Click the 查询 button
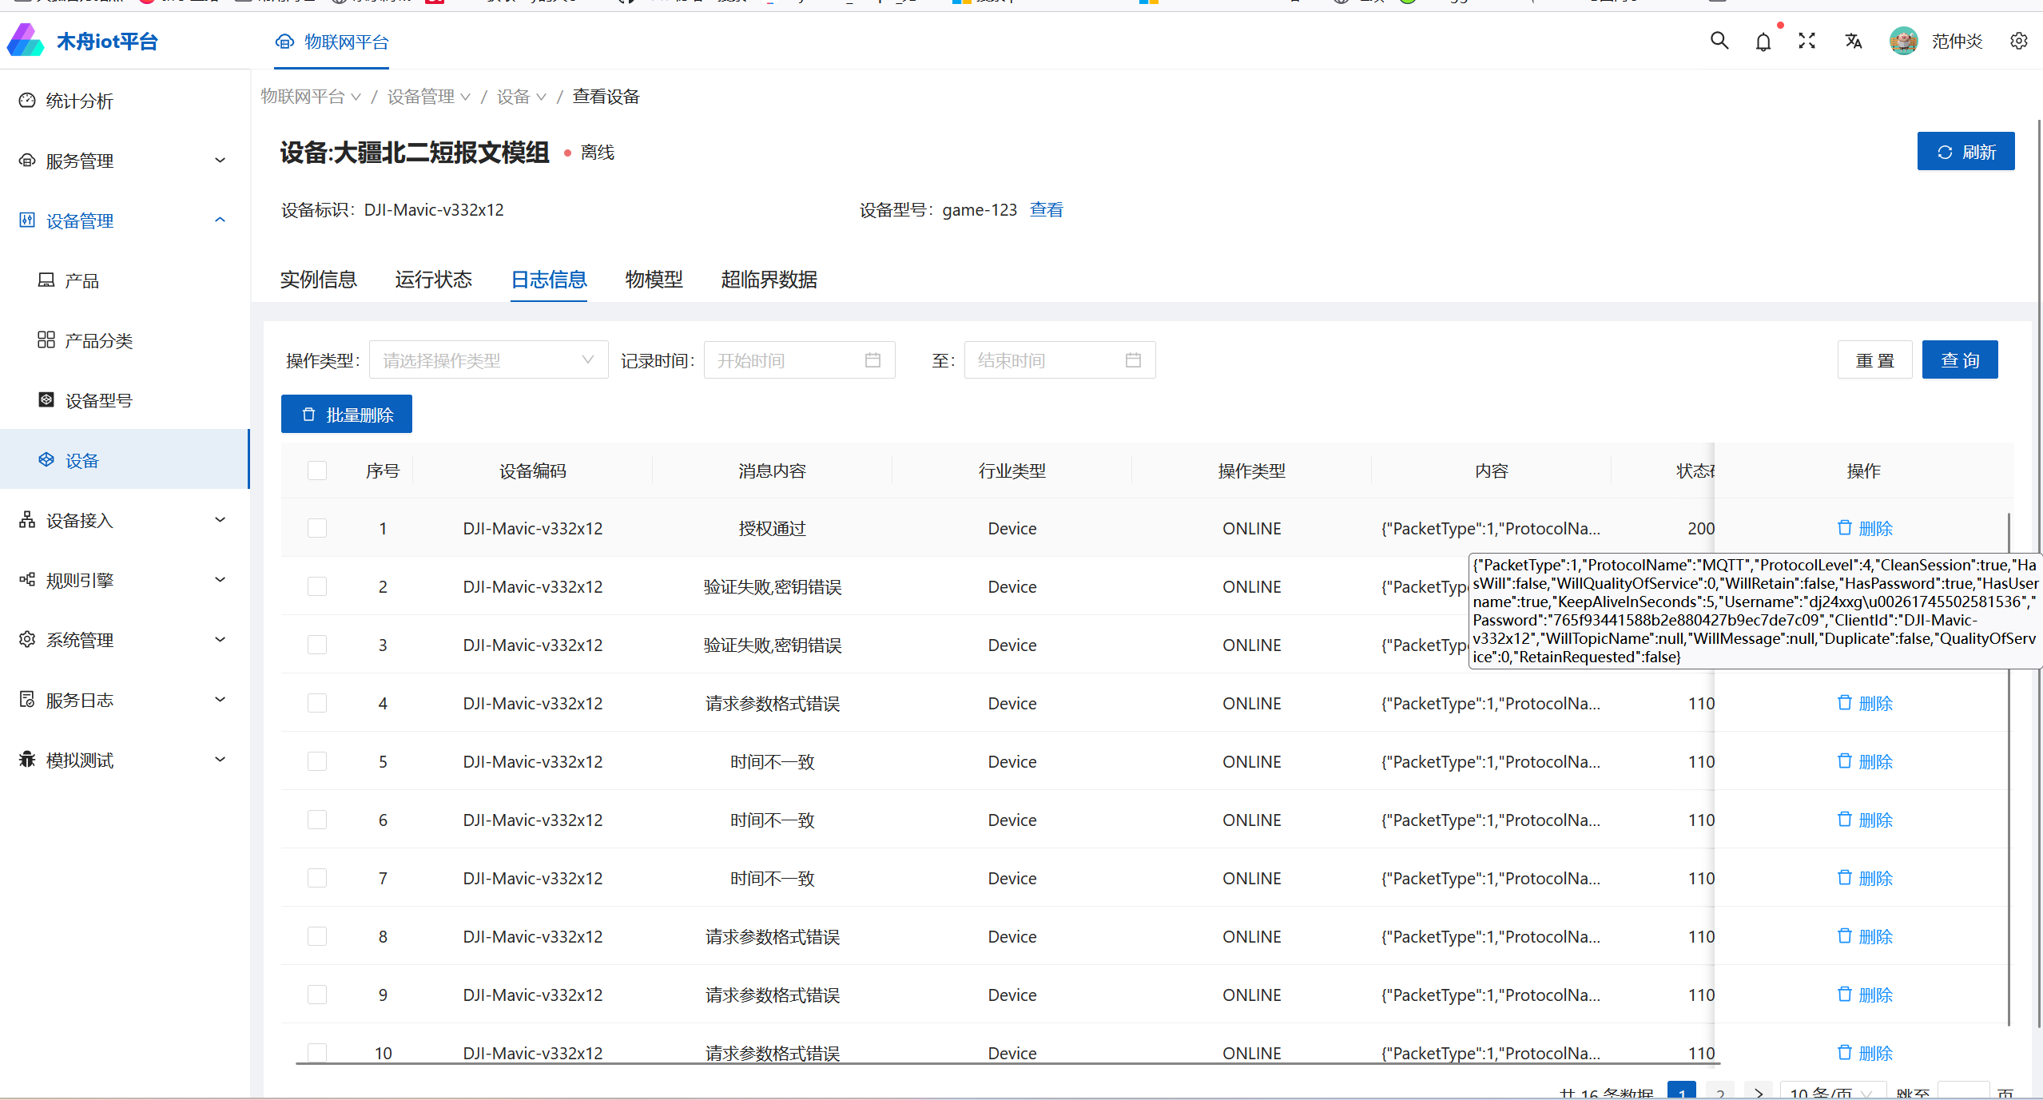2043x1100 pixels. 1959,360
